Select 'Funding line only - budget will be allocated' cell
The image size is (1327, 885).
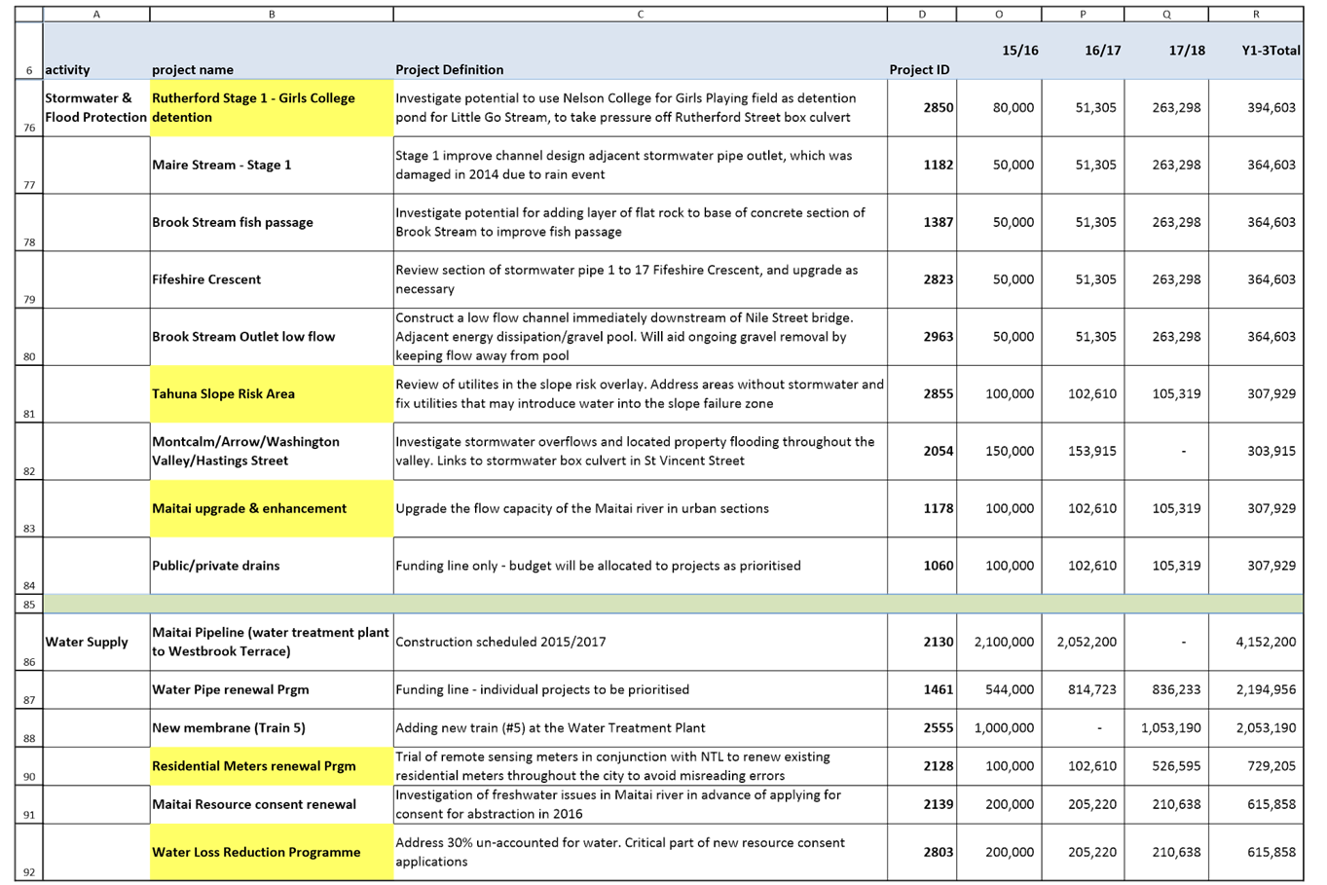[x=640, y=566]
